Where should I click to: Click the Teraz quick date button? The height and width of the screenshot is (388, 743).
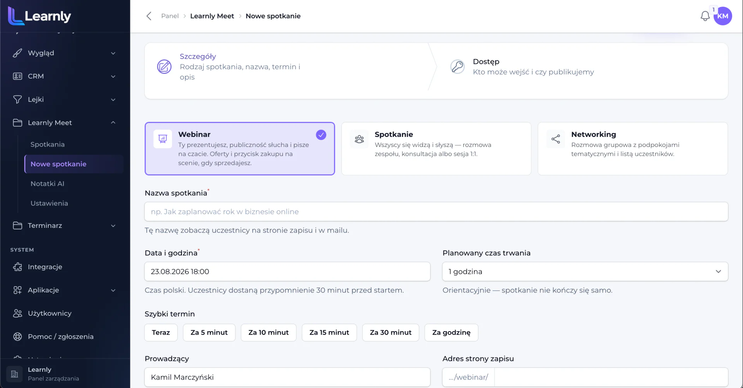point(161,333)
